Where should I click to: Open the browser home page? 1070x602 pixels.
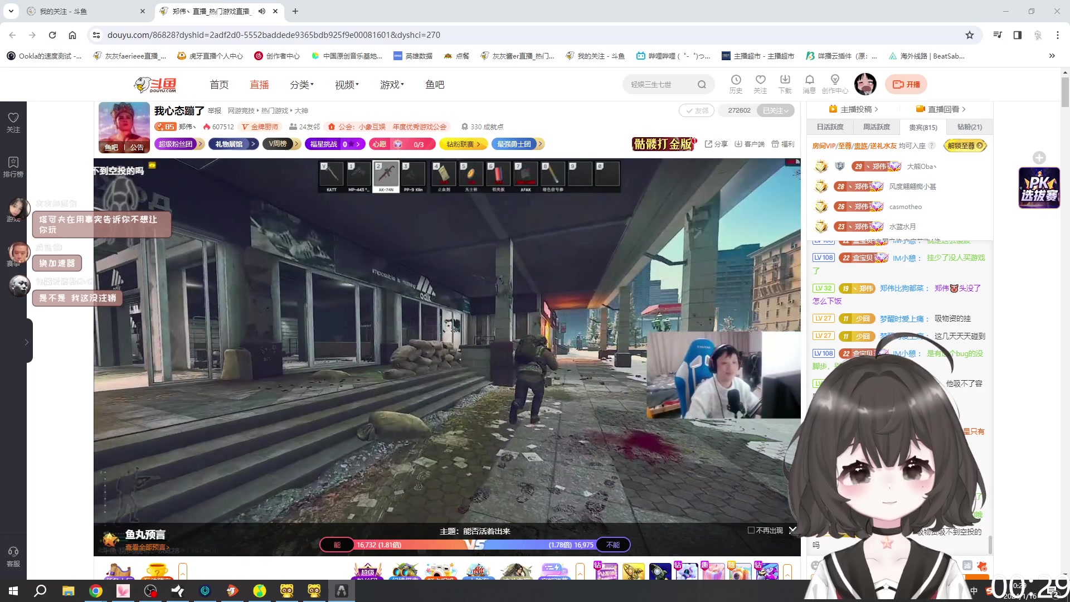(72, 35)
